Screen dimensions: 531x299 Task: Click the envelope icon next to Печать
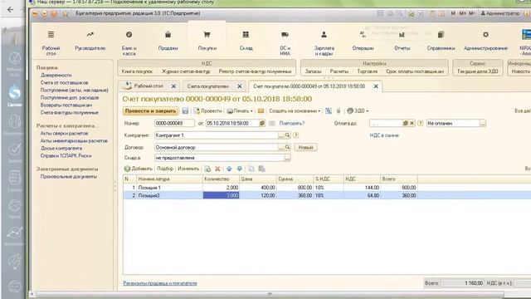tap(261, 110)
